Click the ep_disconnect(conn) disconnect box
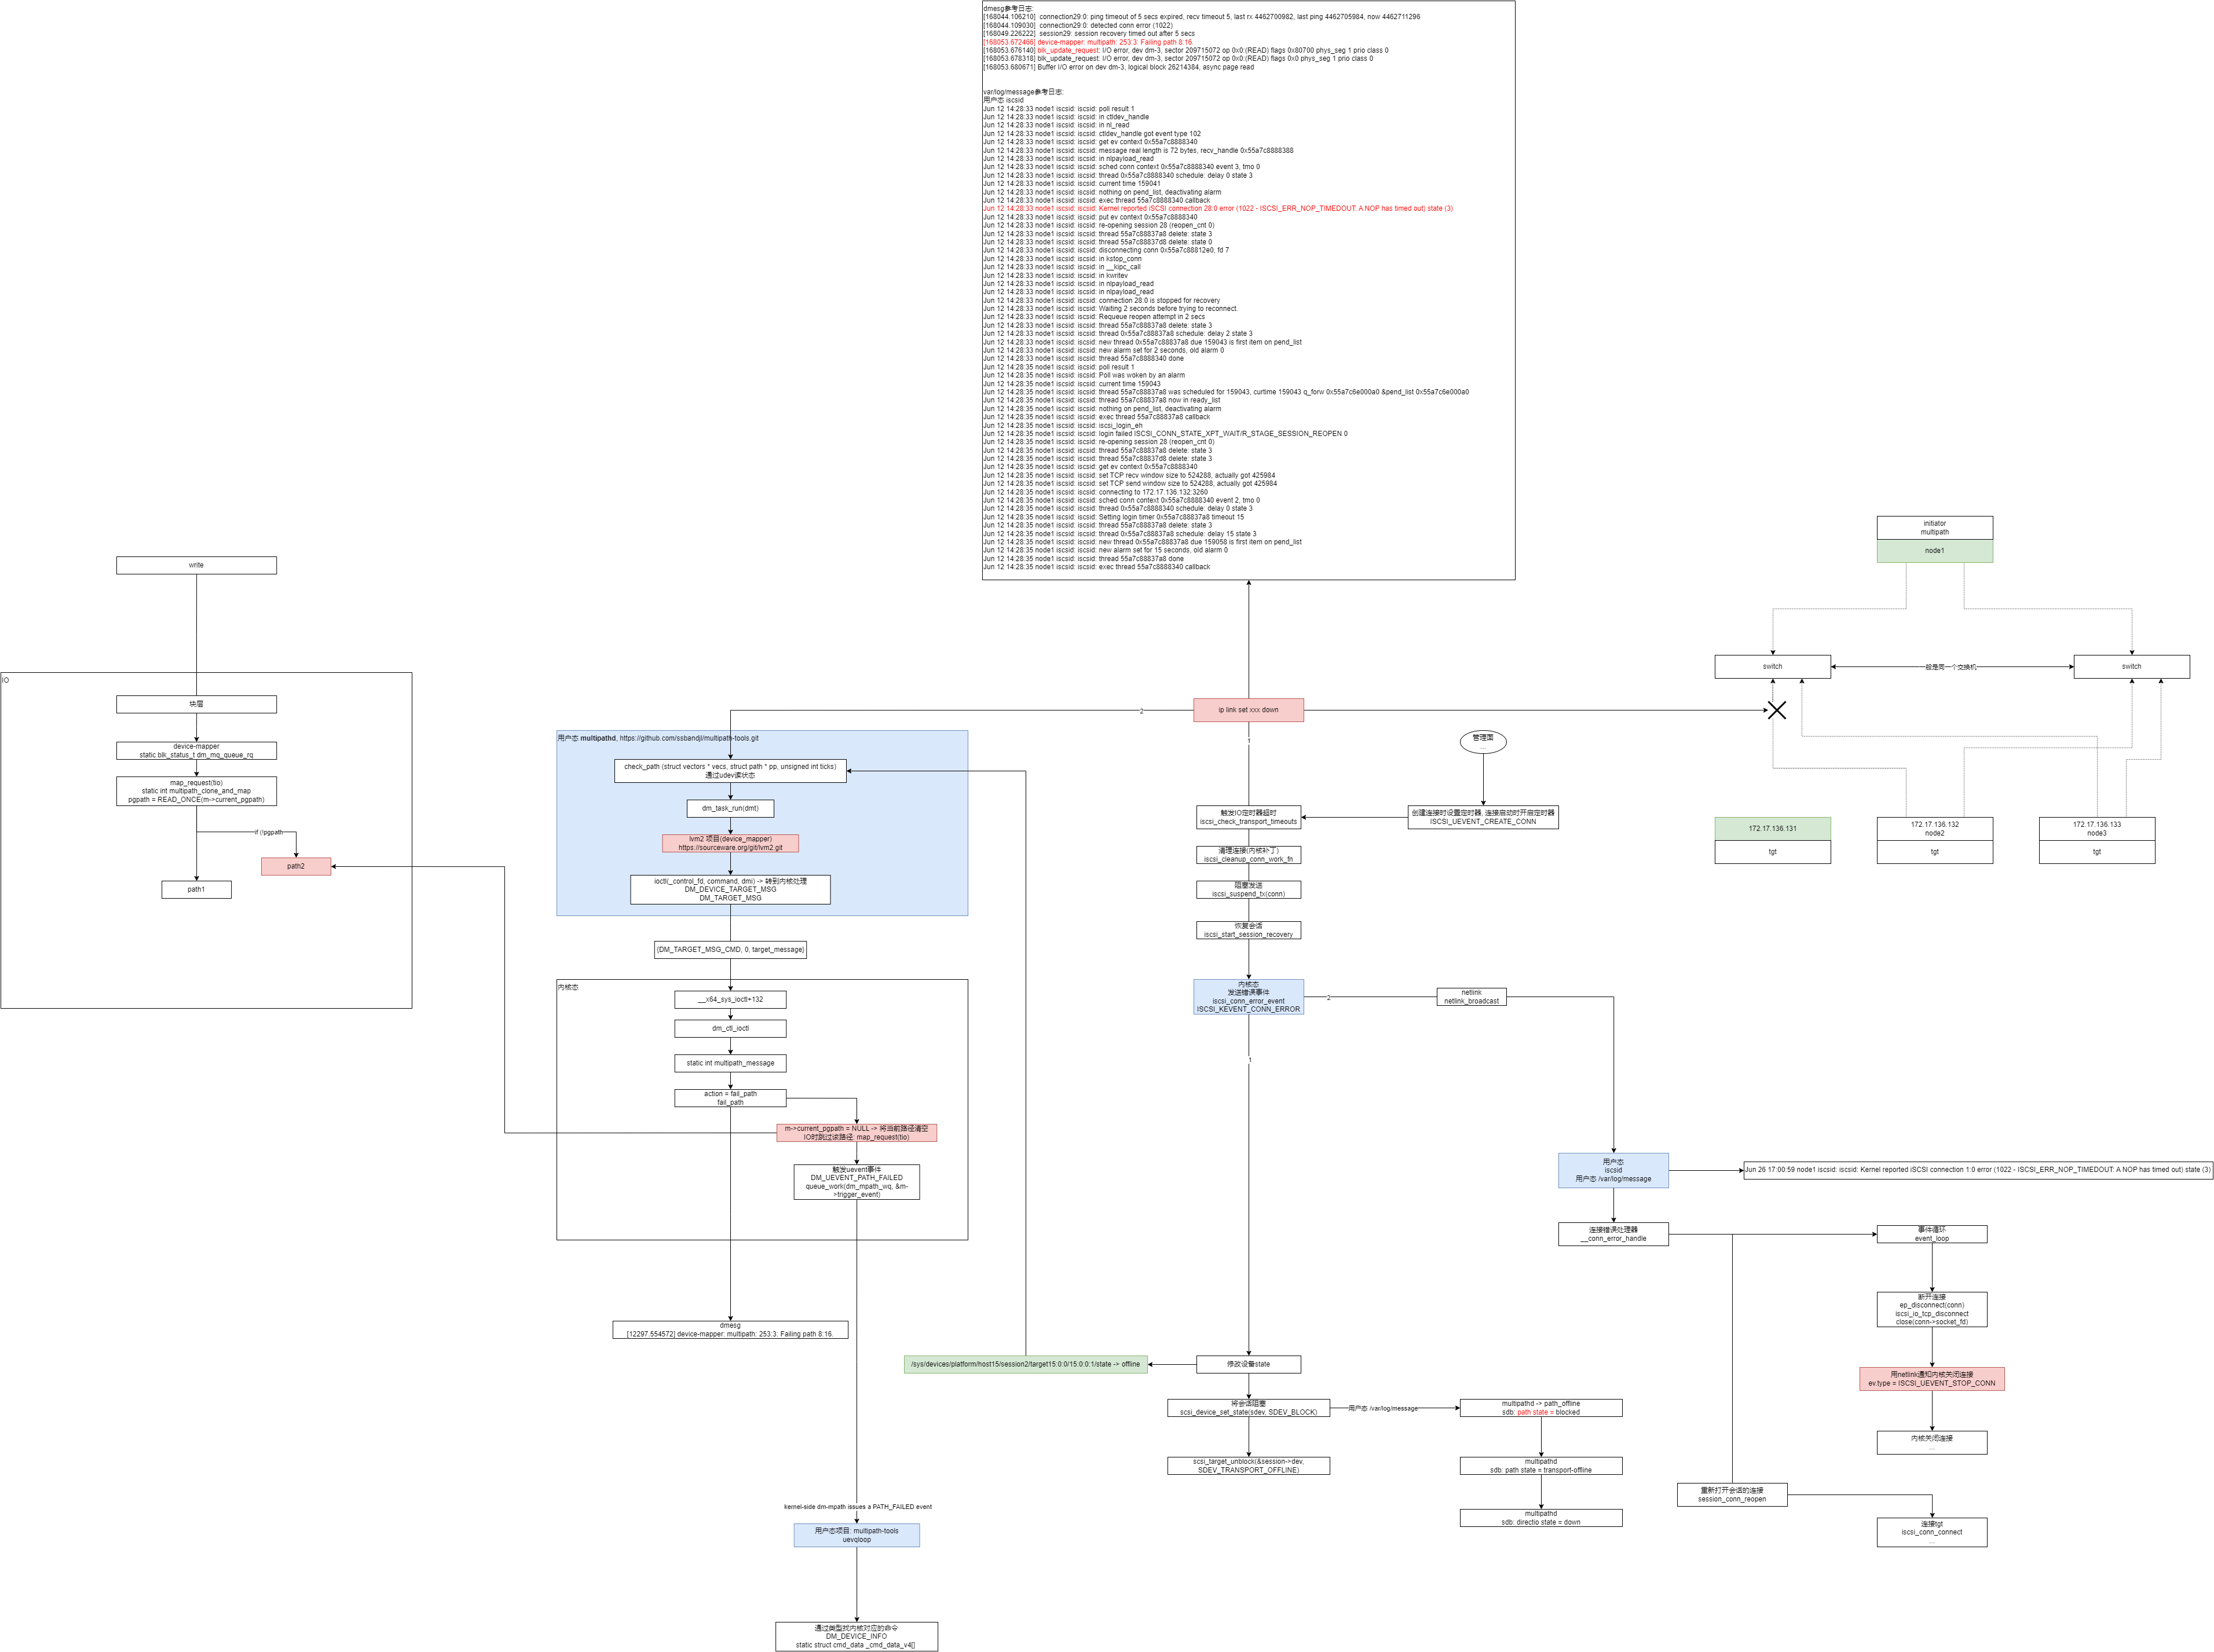This screenshot has height=1652, width=2214. click(1932, 1309)
